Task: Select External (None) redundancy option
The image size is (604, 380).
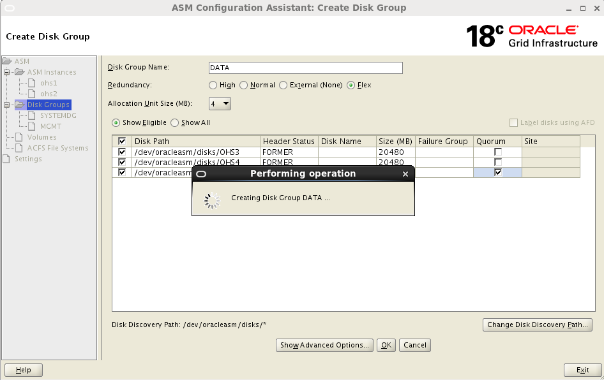Action: (283, 85)
